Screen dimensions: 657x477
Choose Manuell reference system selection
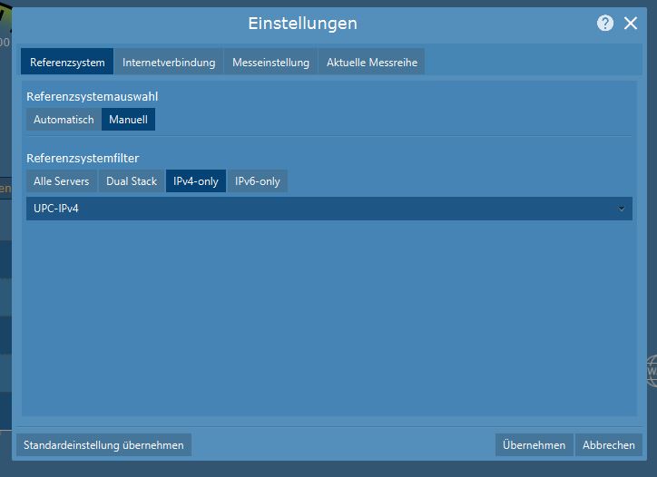tap(128, 120)
